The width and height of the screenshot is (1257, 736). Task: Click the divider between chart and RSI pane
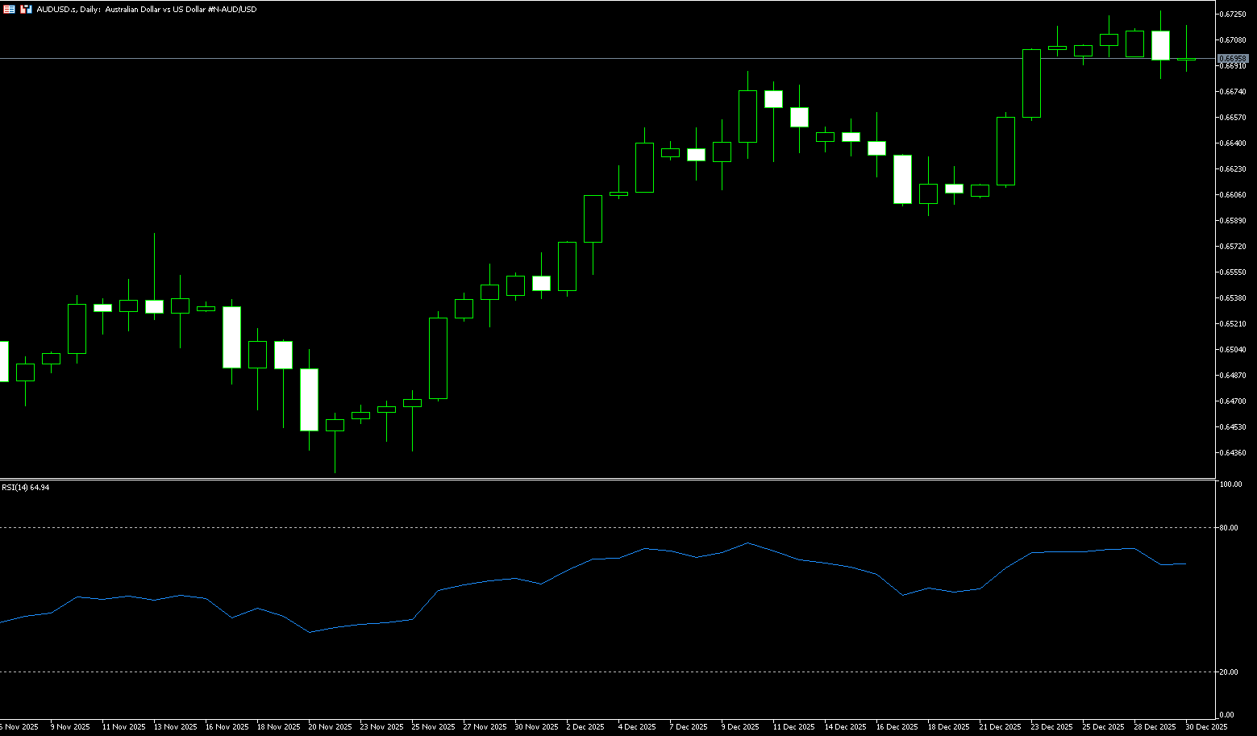(605, 479)
